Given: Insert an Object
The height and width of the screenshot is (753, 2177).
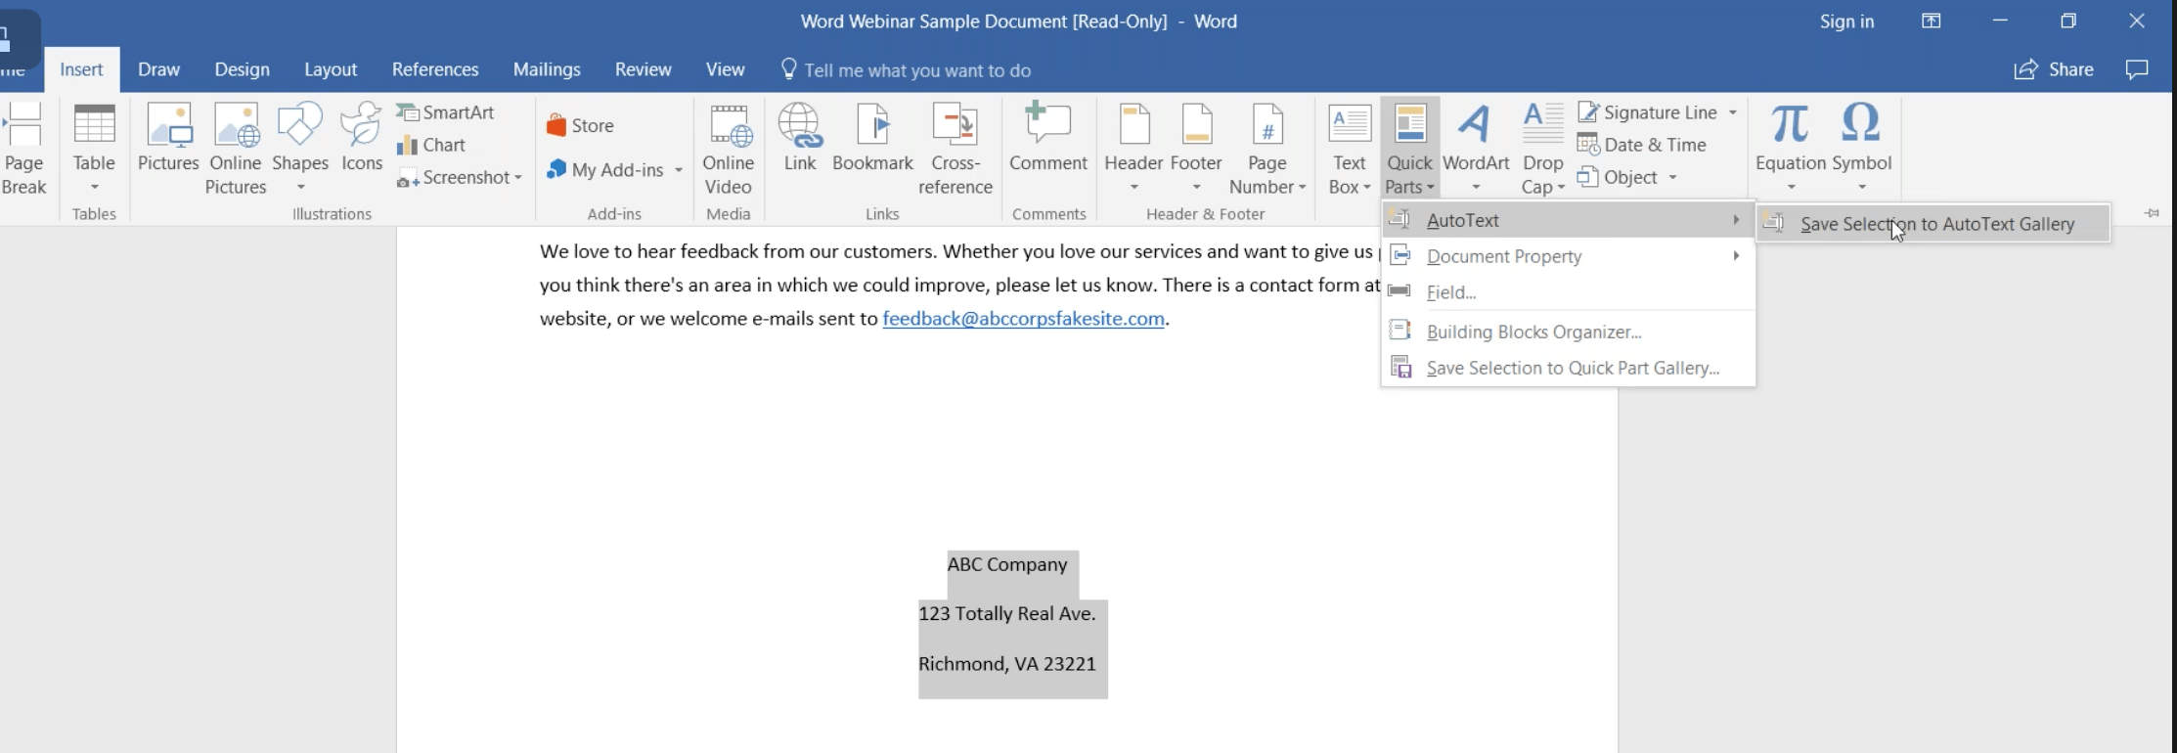Looking at the screenshot, I should pyautogui.click(x=1619, y=177).
